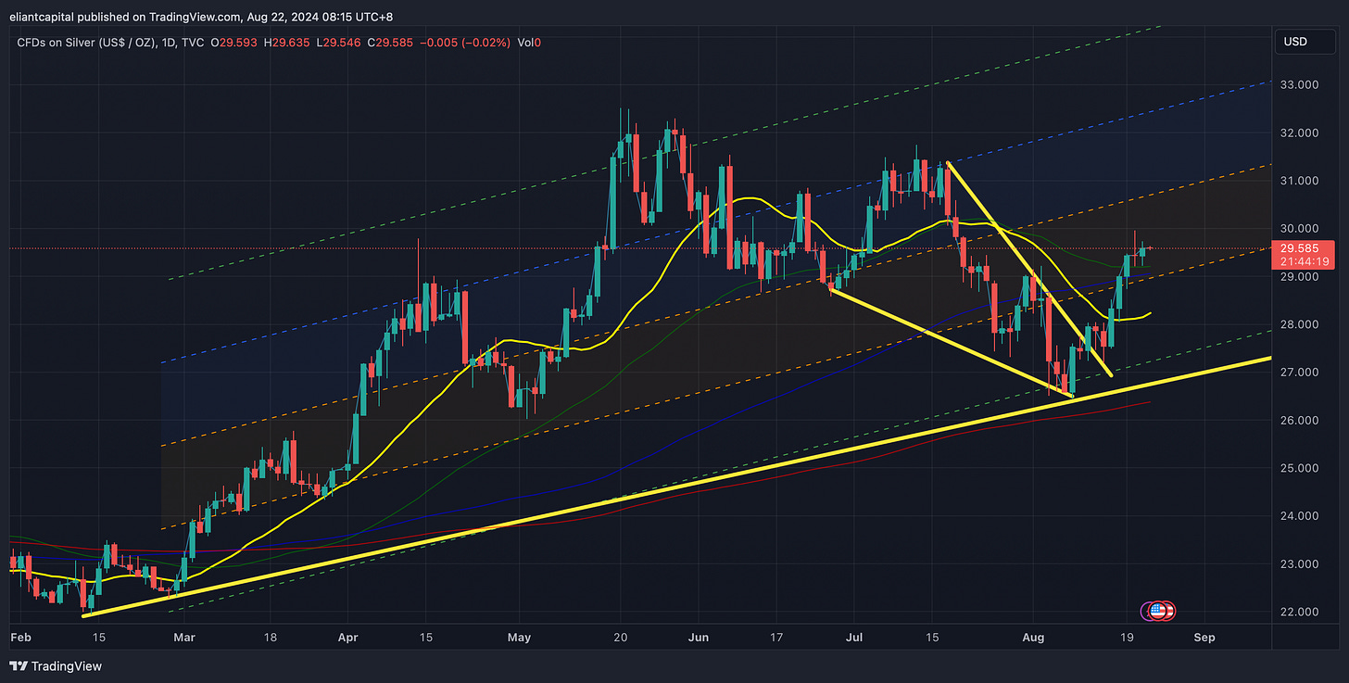Viewport: 1349px width, 683px height.
Task: Click the 24.000 price axis label
Action: [x=1298, y=516]
